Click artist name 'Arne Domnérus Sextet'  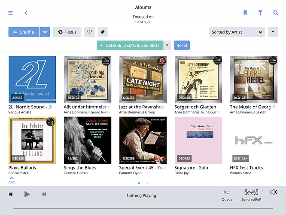[x=248, y=112]
